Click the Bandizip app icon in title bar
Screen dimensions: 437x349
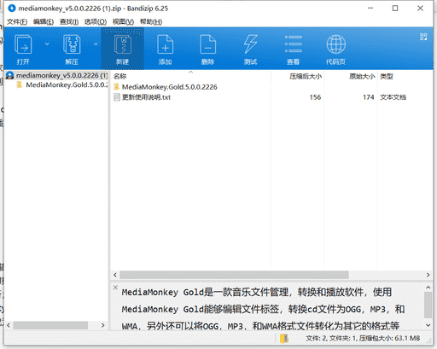tap(12, 9)
